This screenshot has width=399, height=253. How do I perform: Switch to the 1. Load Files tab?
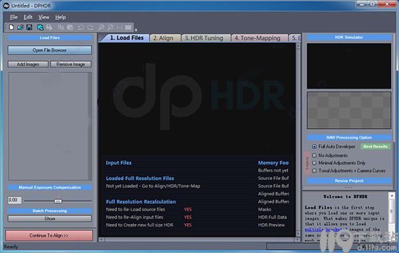click(x=126, y=38)
